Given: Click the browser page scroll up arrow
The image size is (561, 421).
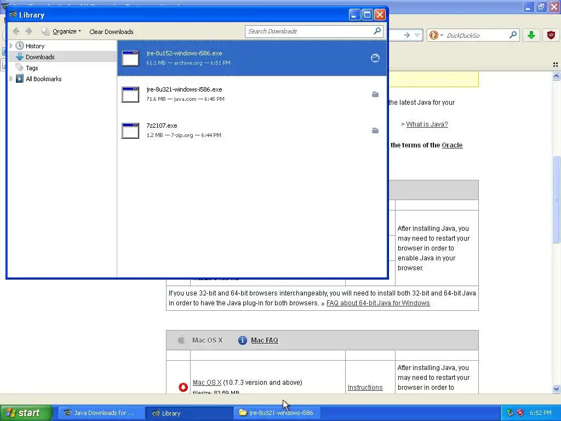Looking at the screenshot, I should click(556, 76).
